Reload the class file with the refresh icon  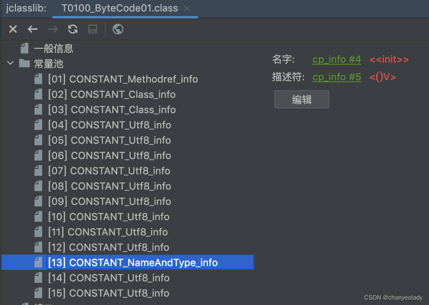[x=73, y=29]
